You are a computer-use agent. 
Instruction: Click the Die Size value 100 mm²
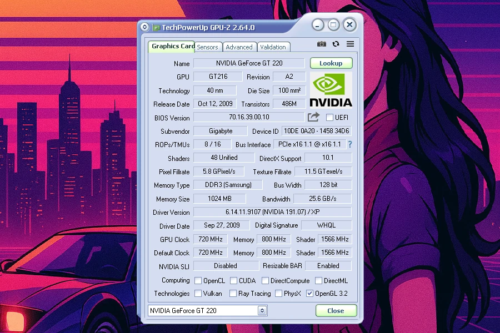pos(289,90)
